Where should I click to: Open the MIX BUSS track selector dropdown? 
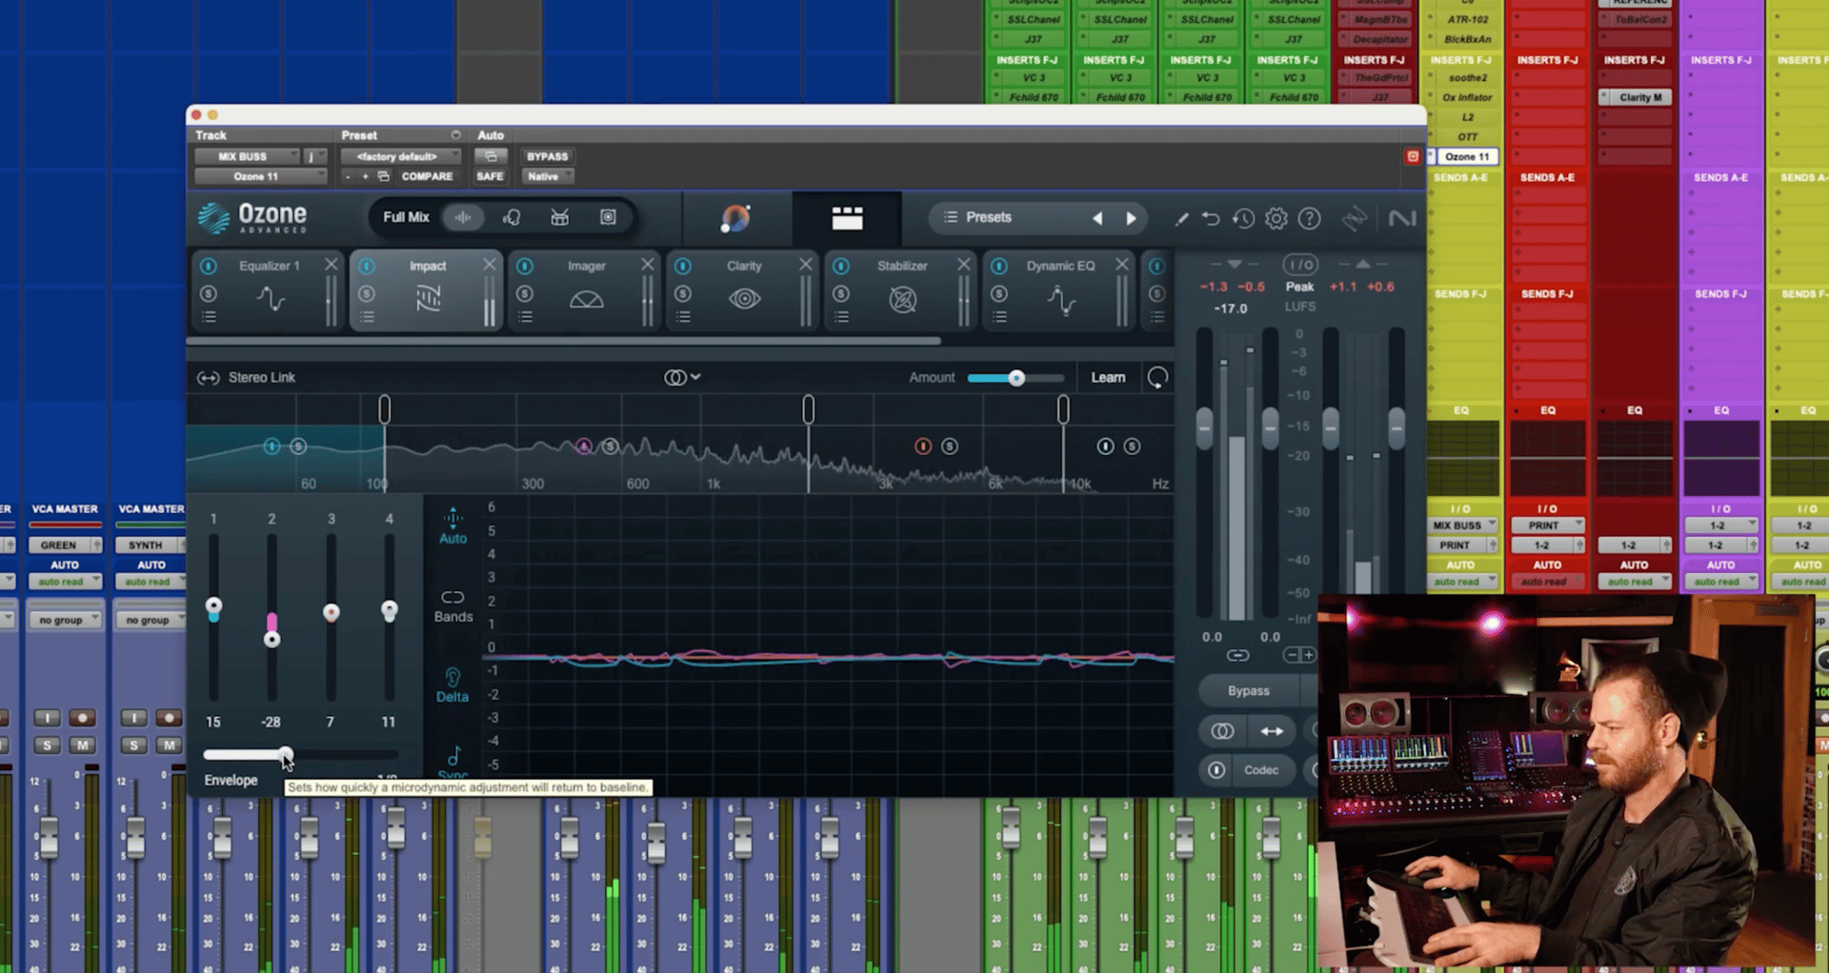pos(248,156)
